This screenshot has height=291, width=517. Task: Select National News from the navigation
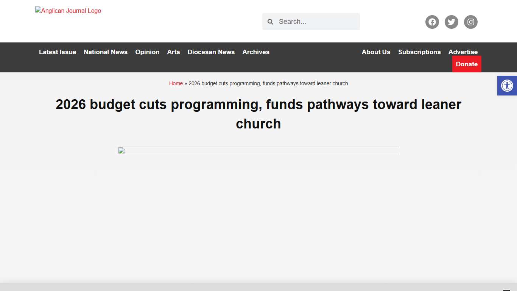point(106,52)
